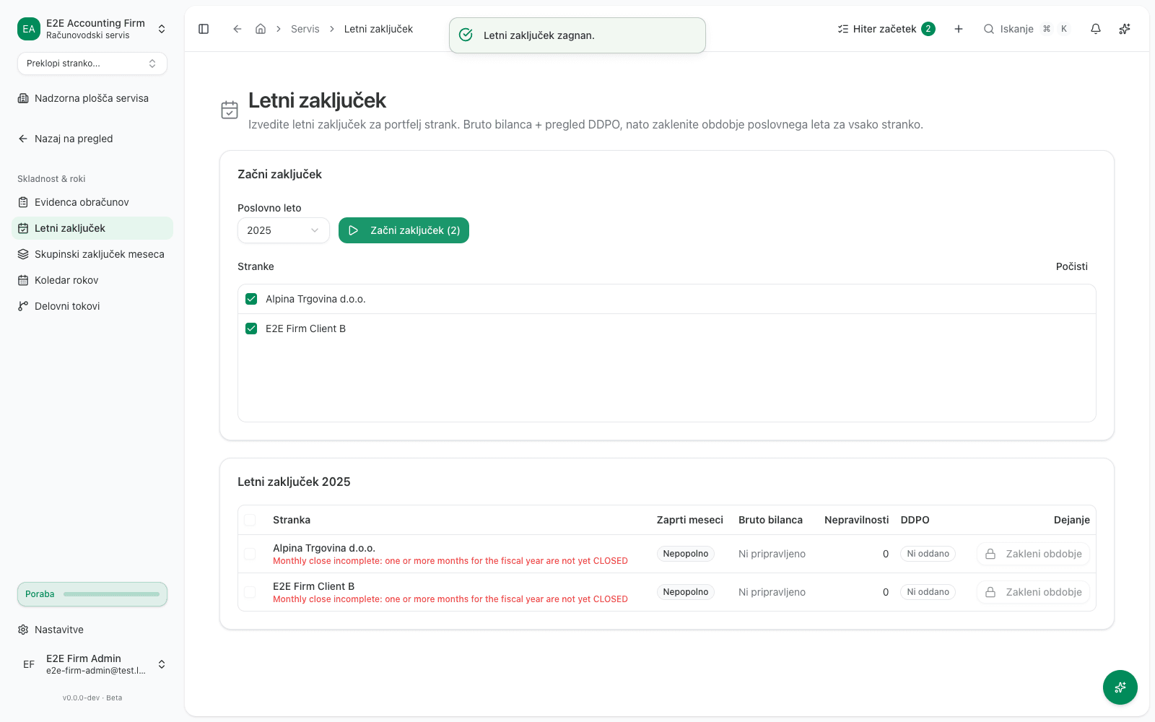This screenshot has height=722, width=1155.
Task: Click the Nastavitve gear icon
Action: [x=23, y=630]
